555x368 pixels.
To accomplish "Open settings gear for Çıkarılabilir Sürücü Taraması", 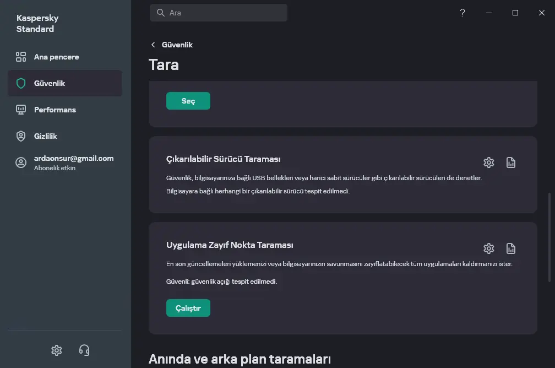I will 488,163.
